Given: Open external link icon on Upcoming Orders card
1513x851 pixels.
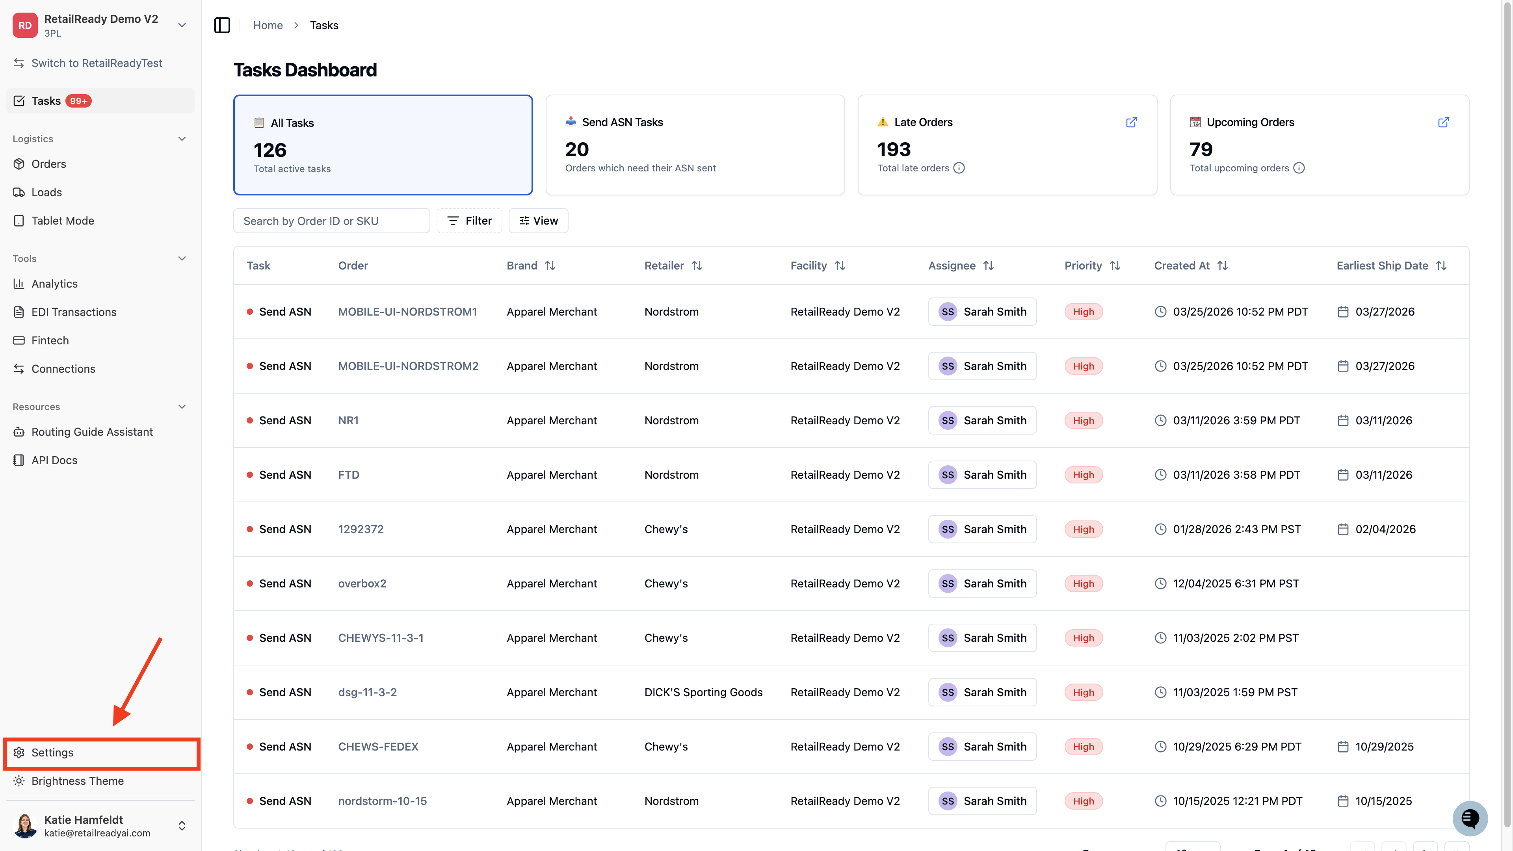Looking at the screenshot, I should (x=1443, y=122).
